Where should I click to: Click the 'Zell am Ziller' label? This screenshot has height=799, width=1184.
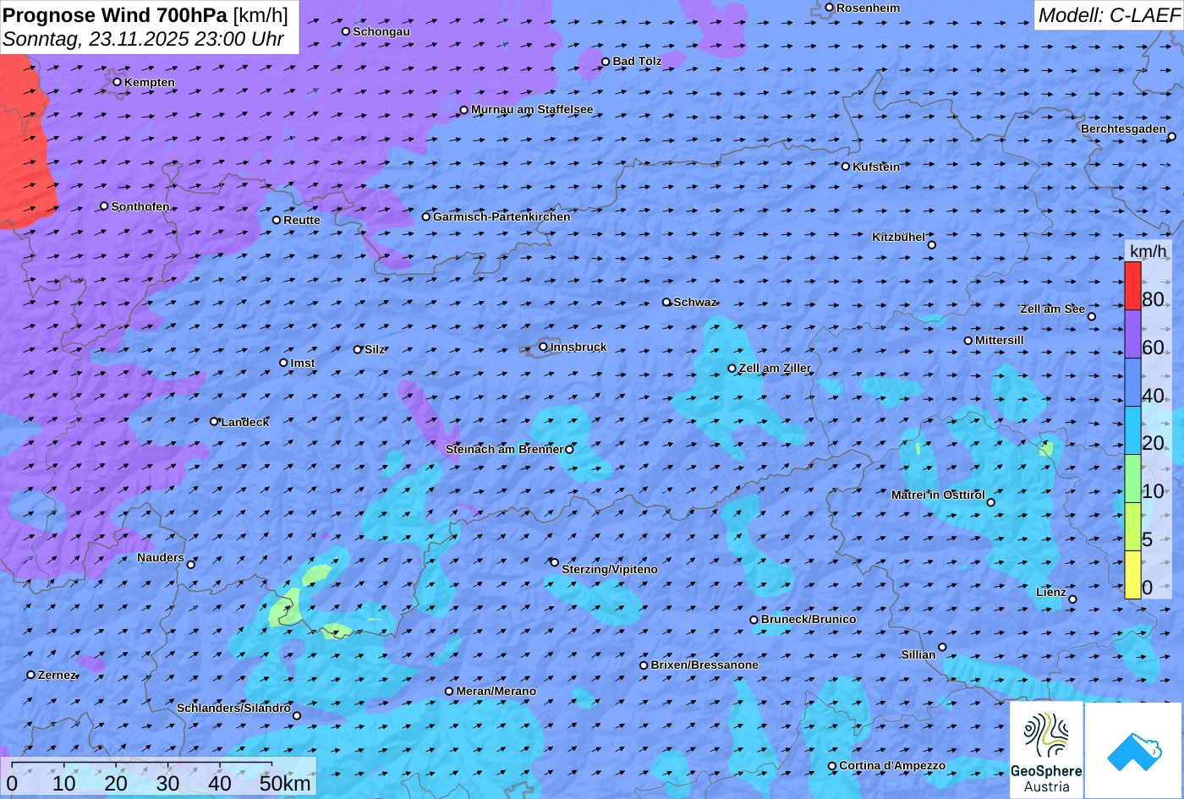(x=775, y=368)
